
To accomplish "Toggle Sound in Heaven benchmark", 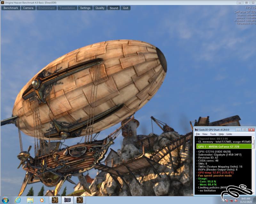I will coord(114,8).
